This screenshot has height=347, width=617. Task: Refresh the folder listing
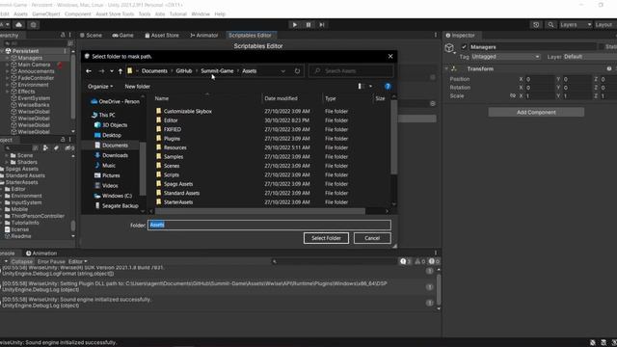pyautogui.click(x=297, y=71)
